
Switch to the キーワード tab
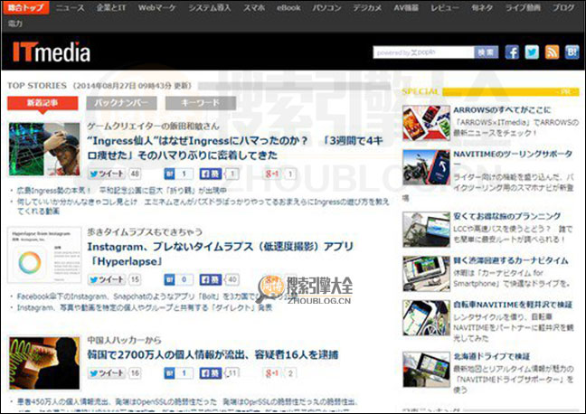(201, 103)
